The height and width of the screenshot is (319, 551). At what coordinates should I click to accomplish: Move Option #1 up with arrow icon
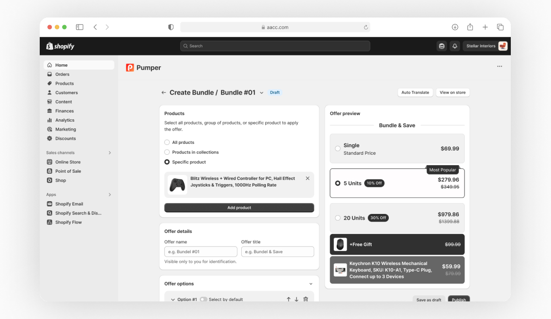tap(289, 299)
